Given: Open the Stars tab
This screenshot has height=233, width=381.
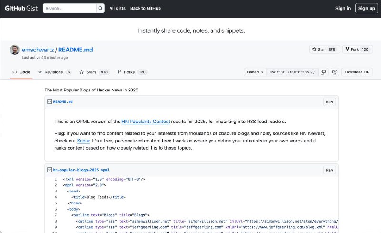Looking at the screenshot, I should point(87,72).
